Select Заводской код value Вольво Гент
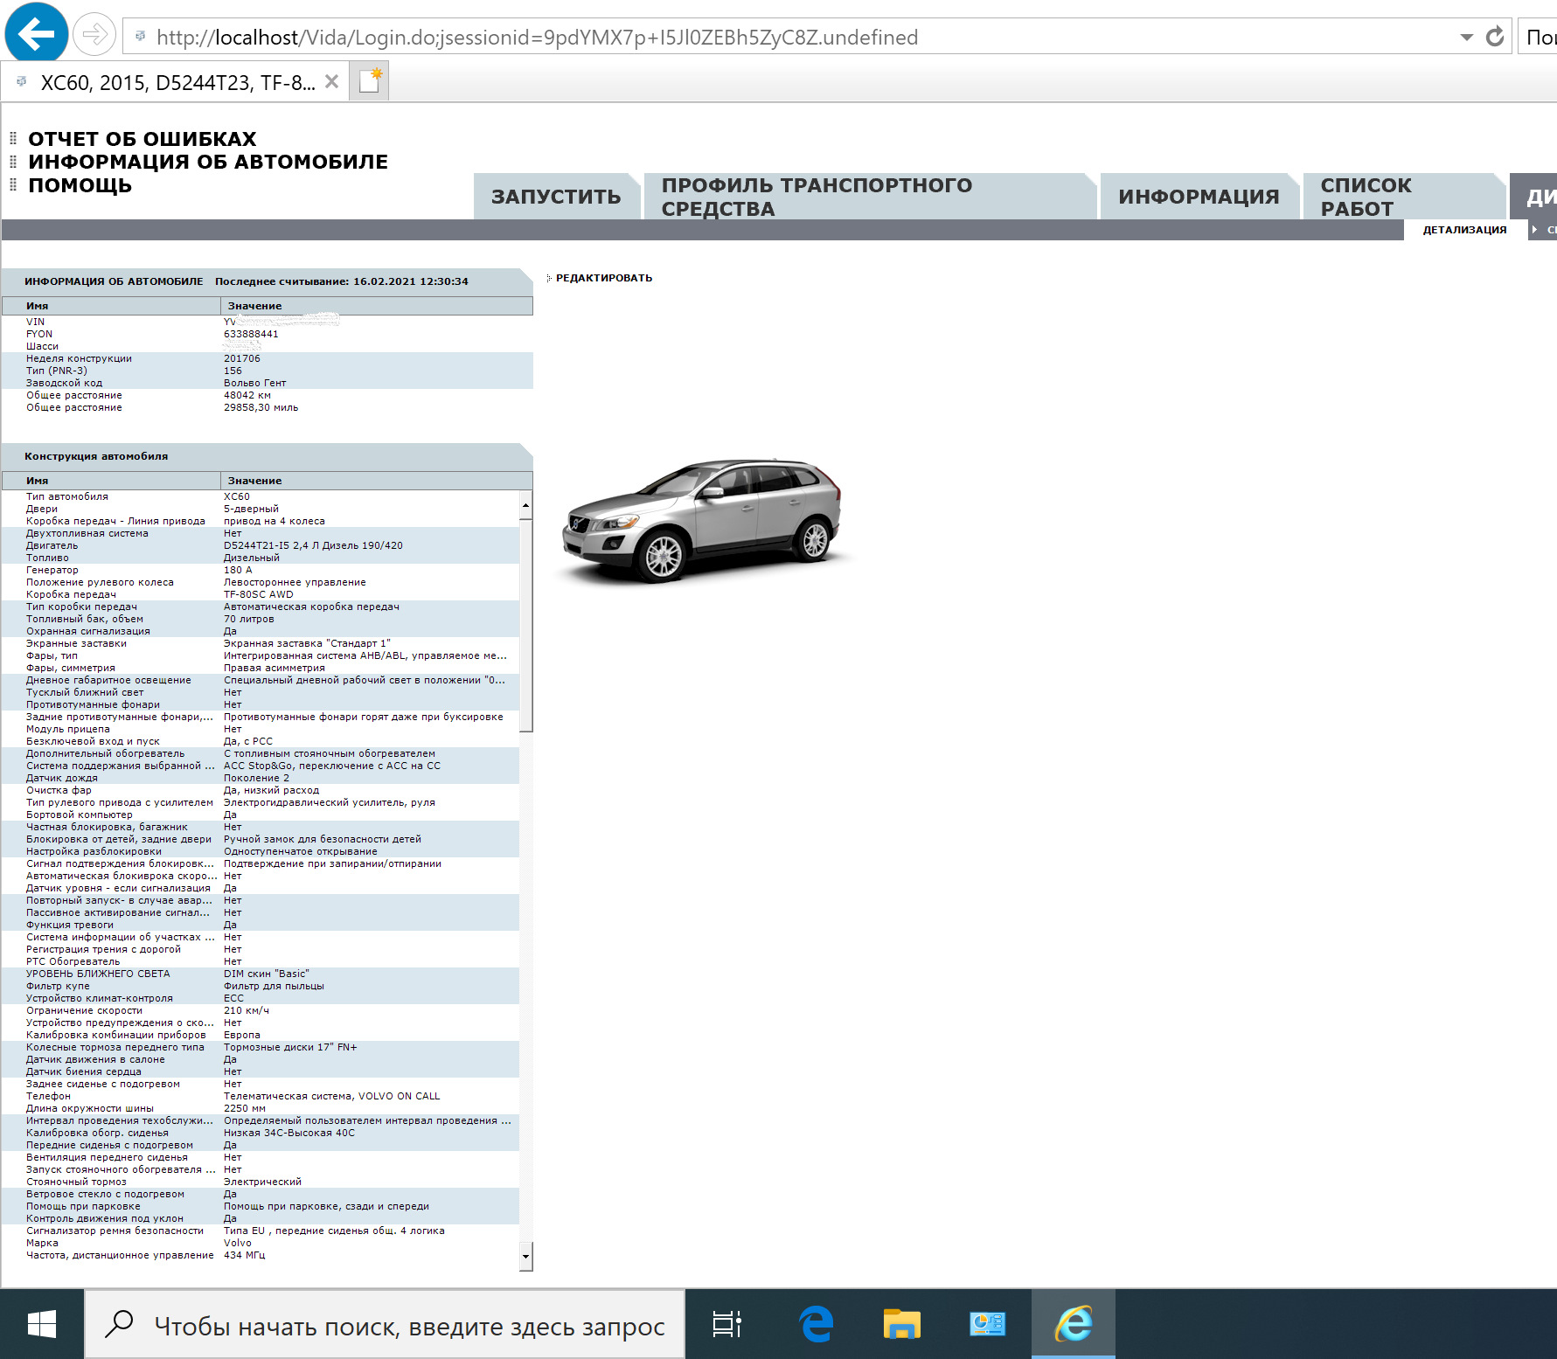The height and width of the screenshot is (1359, 1557). (254, 383)
